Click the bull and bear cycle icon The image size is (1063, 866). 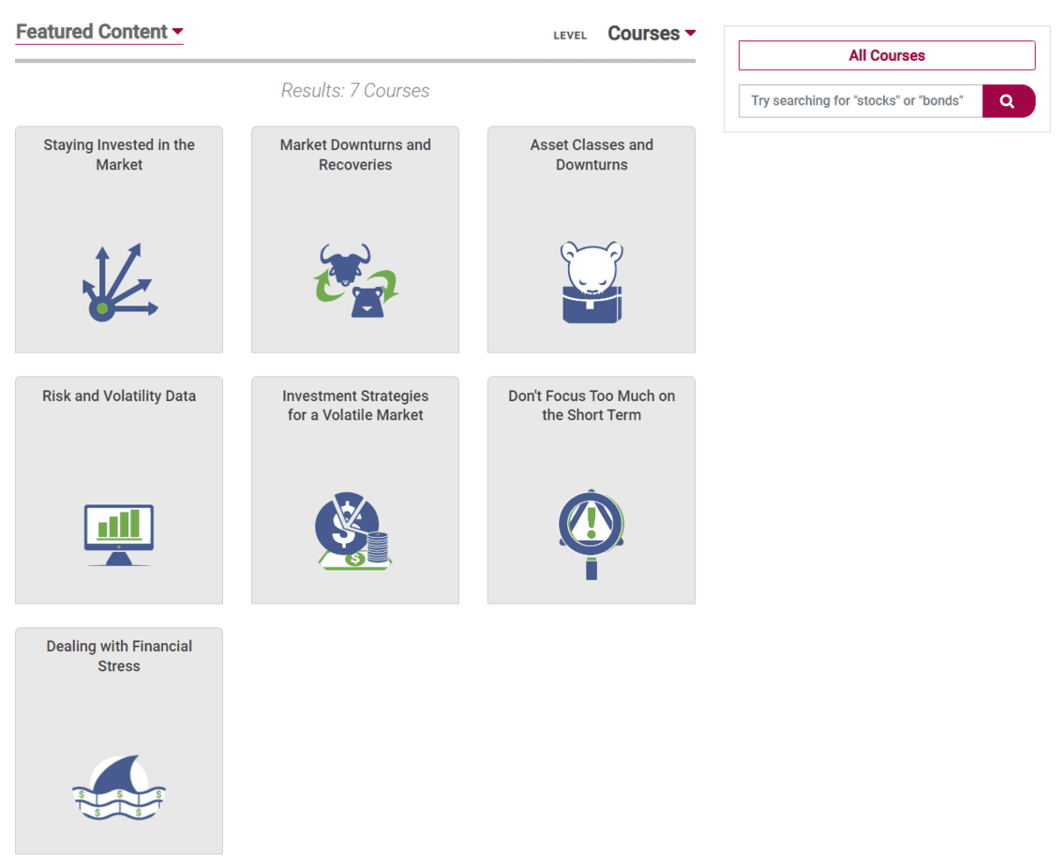pyautogui.click(x=356, y=280)
